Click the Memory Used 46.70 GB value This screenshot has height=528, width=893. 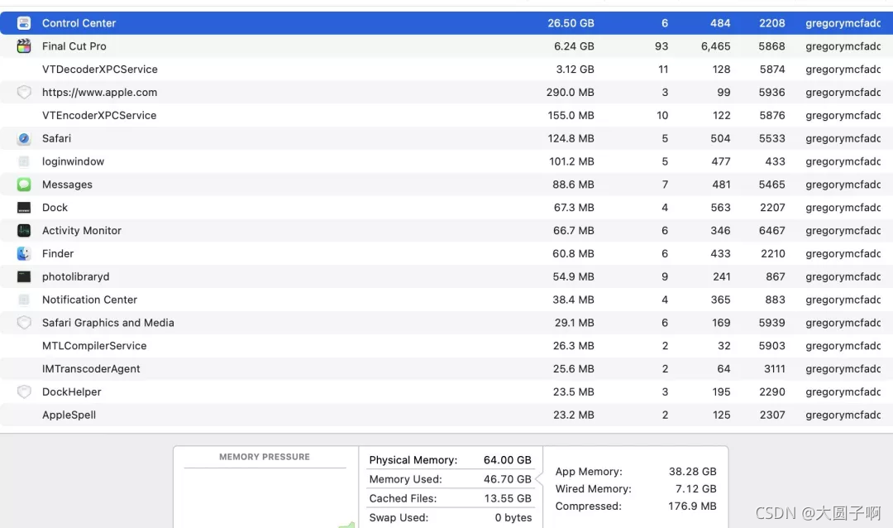tap(508, 479)
